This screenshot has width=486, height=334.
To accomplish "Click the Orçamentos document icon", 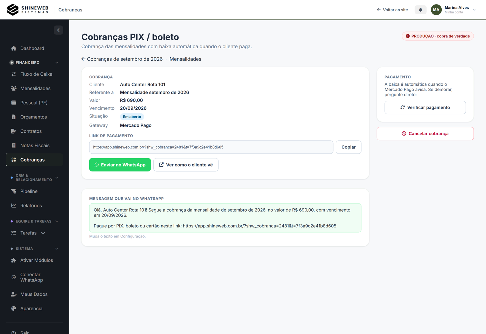I will click(14, 117).
